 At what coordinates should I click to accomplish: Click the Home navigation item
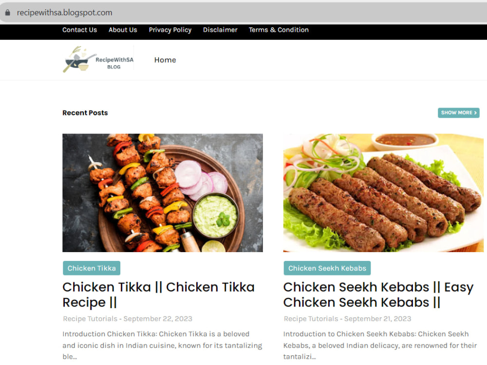click(165, 60)
